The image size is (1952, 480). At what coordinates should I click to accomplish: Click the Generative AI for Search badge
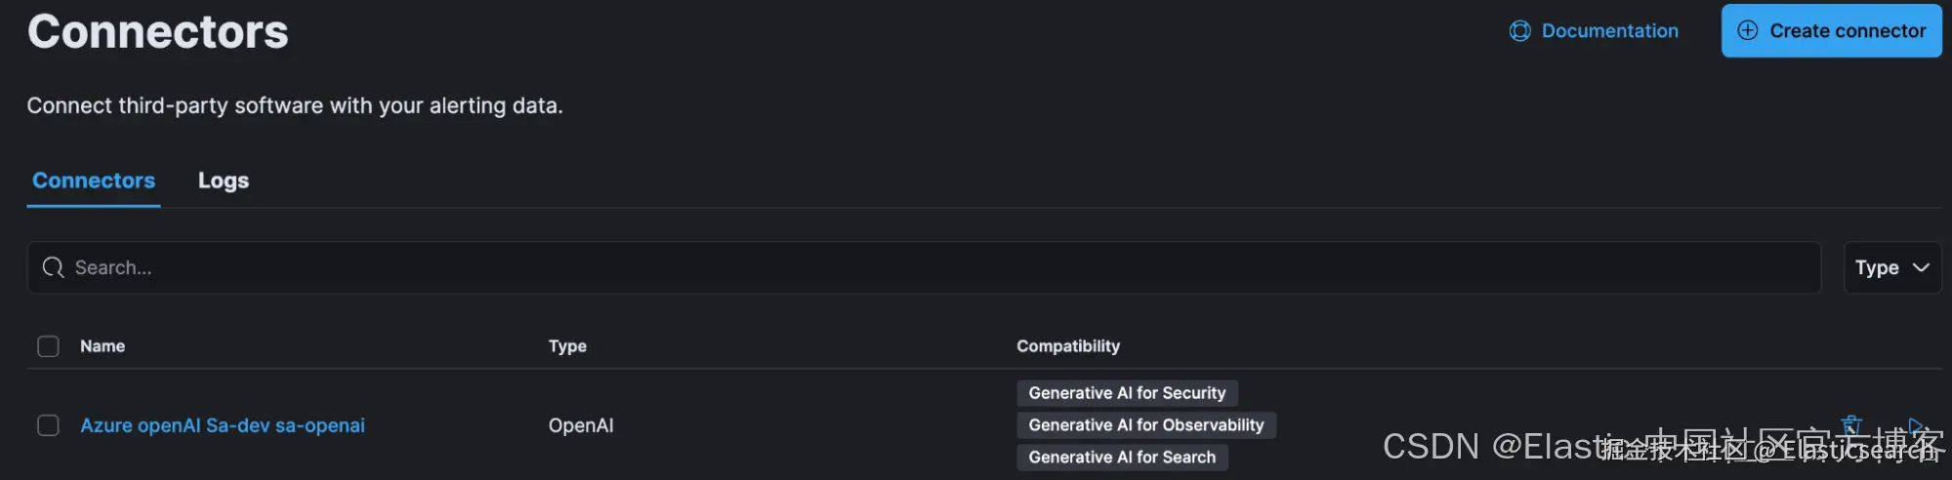(x=1122, y=458)
